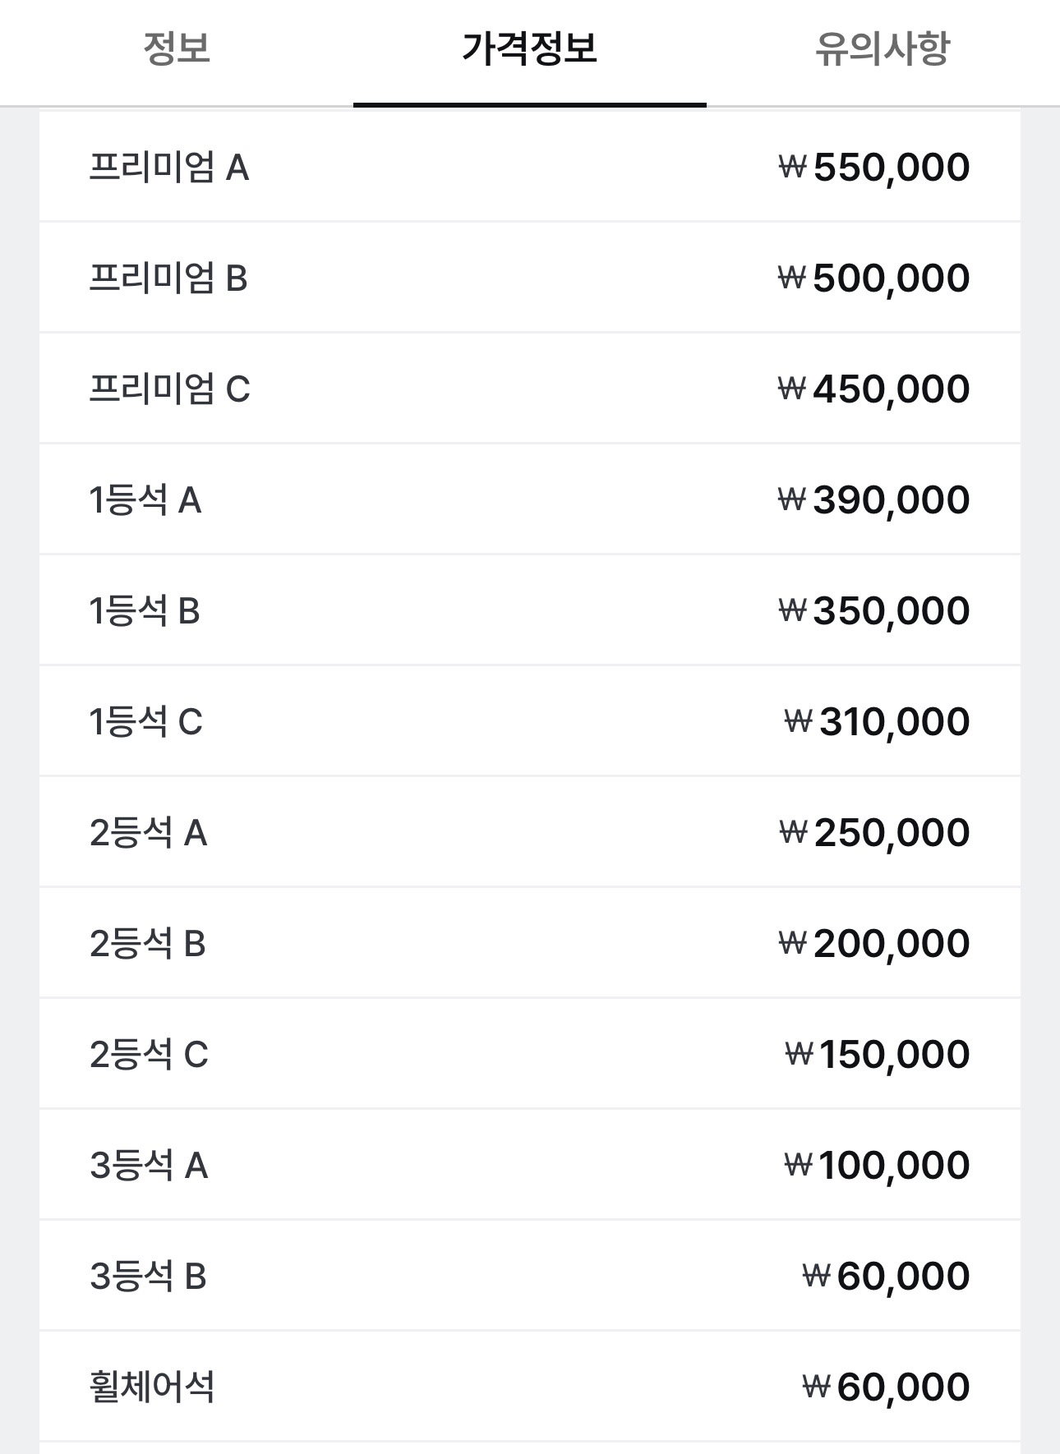The image size is (1060, 1454).
Task: Click the ₩100,000 price
Action: (878, 1166)
